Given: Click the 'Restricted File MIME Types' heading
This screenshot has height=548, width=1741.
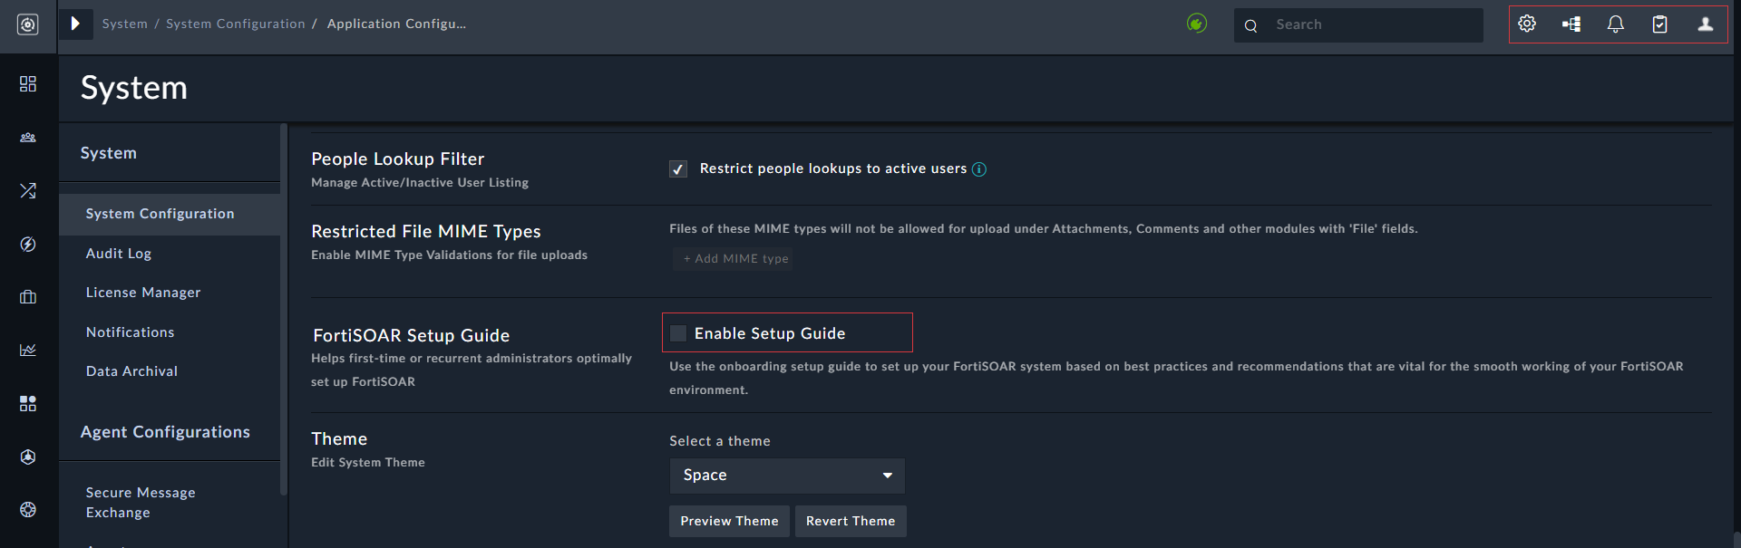Looking at the screenshot, I should [x=426, y=232].
